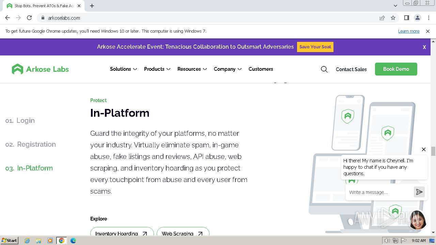Launch Internet Explorer from taskbar

(x=27, y=241)
